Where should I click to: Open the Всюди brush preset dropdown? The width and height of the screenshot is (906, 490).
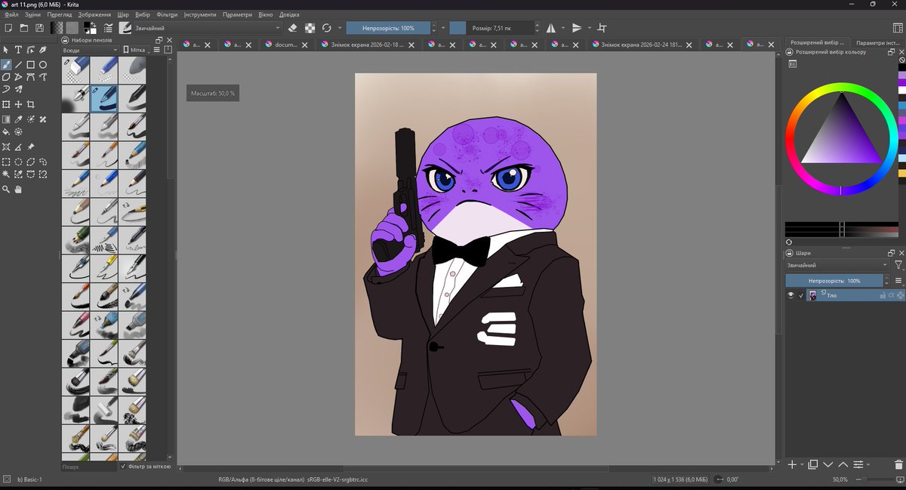click(x=89, y=51)
